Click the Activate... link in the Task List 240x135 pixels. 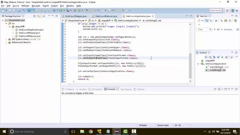pos(228,29)
